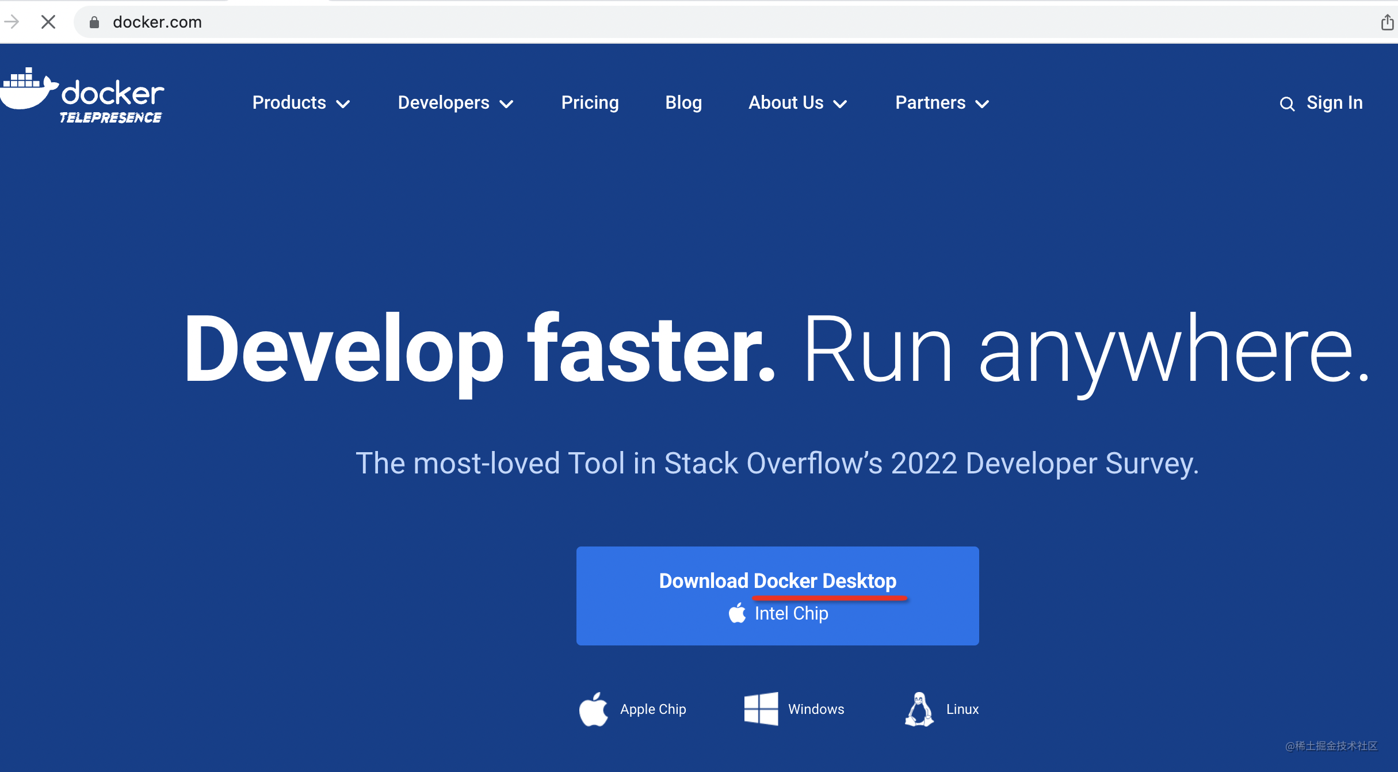Screen dimensions: 1398x772
Task: Click the Sign In link
Action: pyautogui.click(x=1334, y=103)
